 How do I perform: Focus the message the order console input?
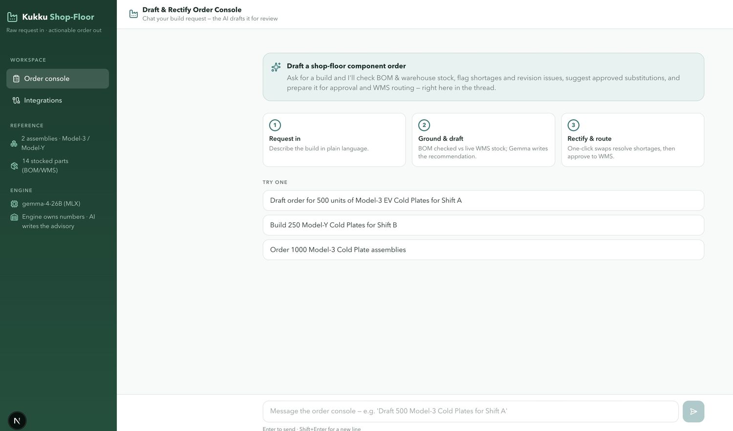471,411
